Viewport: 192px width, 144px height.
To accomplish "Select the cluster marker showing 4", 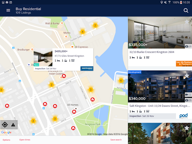I will (82, 32).
